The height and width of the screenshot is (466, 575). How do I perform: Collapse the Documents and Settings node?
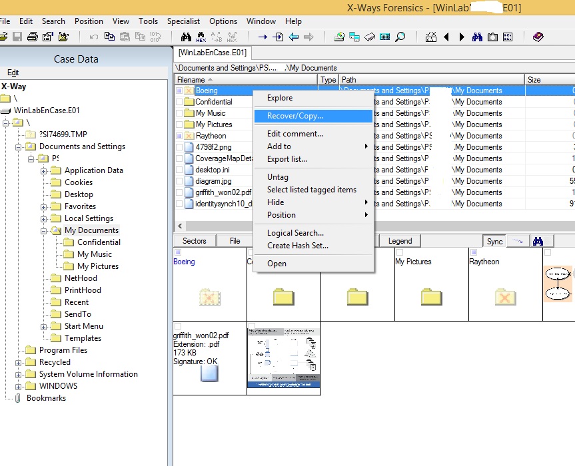tap(17, 146)
